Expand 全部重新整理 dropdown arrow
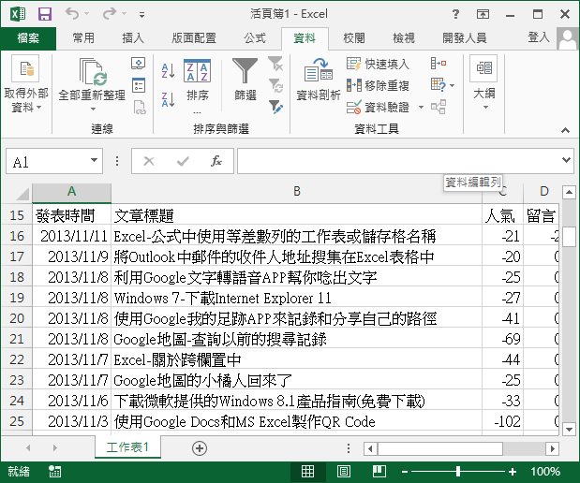This screenshot has height=483, width=580. pos(93,109)
